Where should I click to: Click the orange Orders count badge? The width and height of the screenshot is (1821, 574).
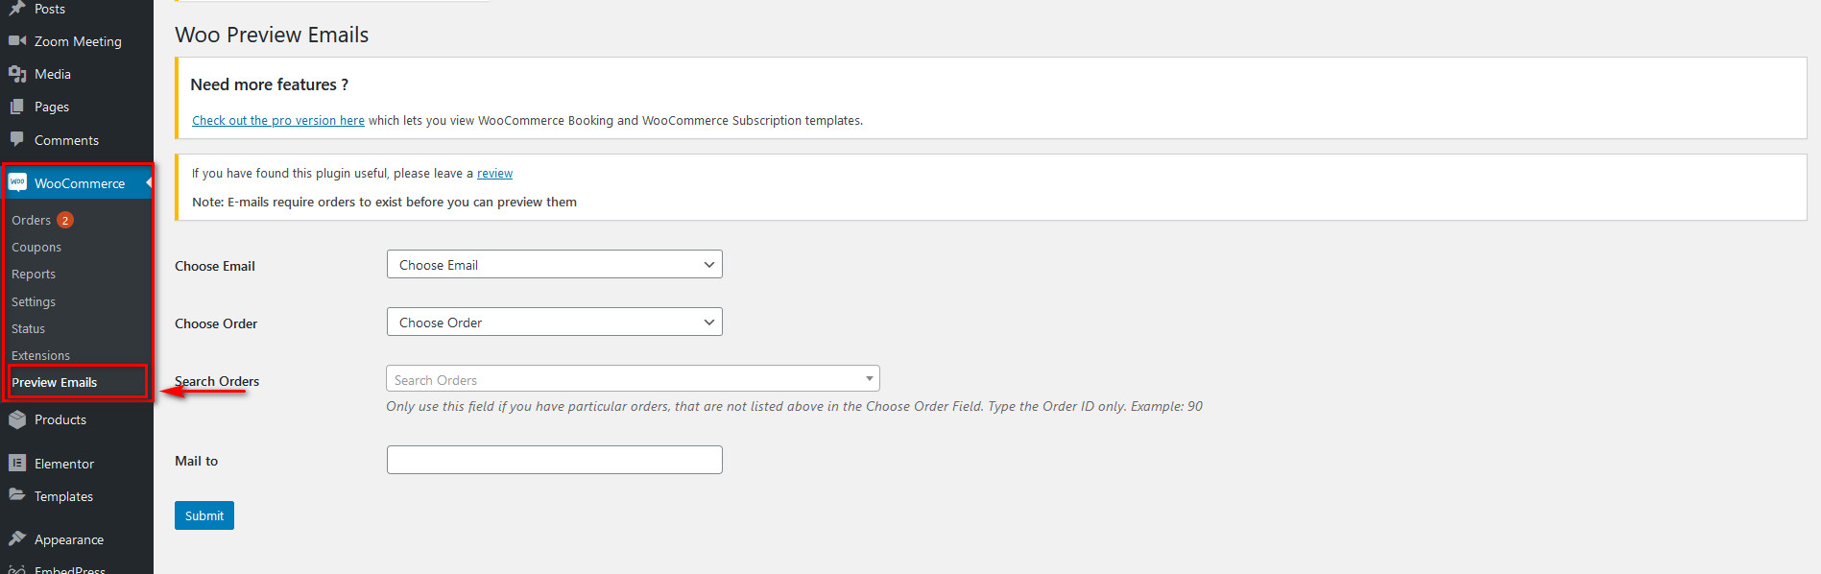point(65,220)
